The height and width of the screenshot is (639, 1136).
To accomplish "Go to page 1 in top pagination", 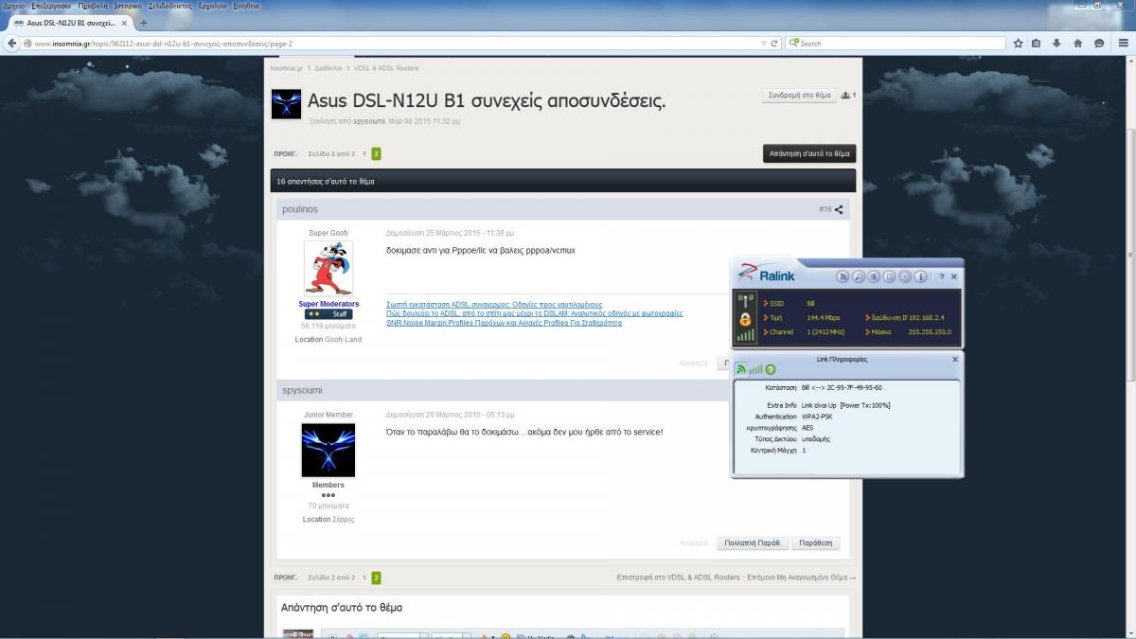I will click(x=364, y=153).
